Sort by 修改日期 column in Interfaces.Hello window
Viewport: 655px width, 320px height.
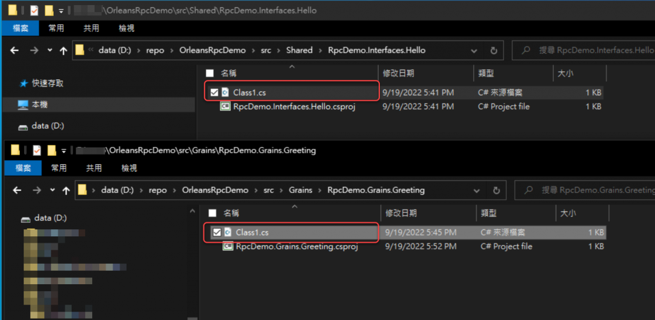click(399, 73)
